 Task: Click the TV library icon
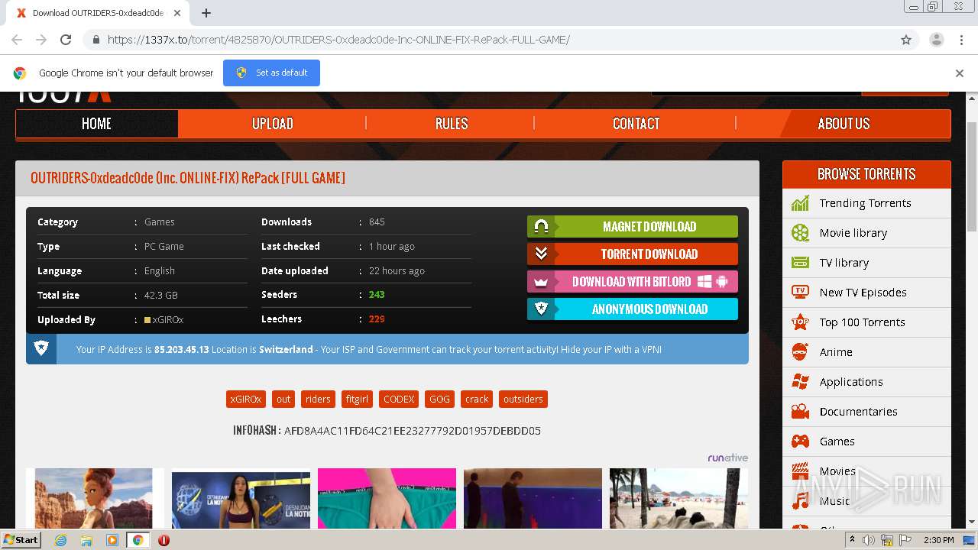pos(800,263)
